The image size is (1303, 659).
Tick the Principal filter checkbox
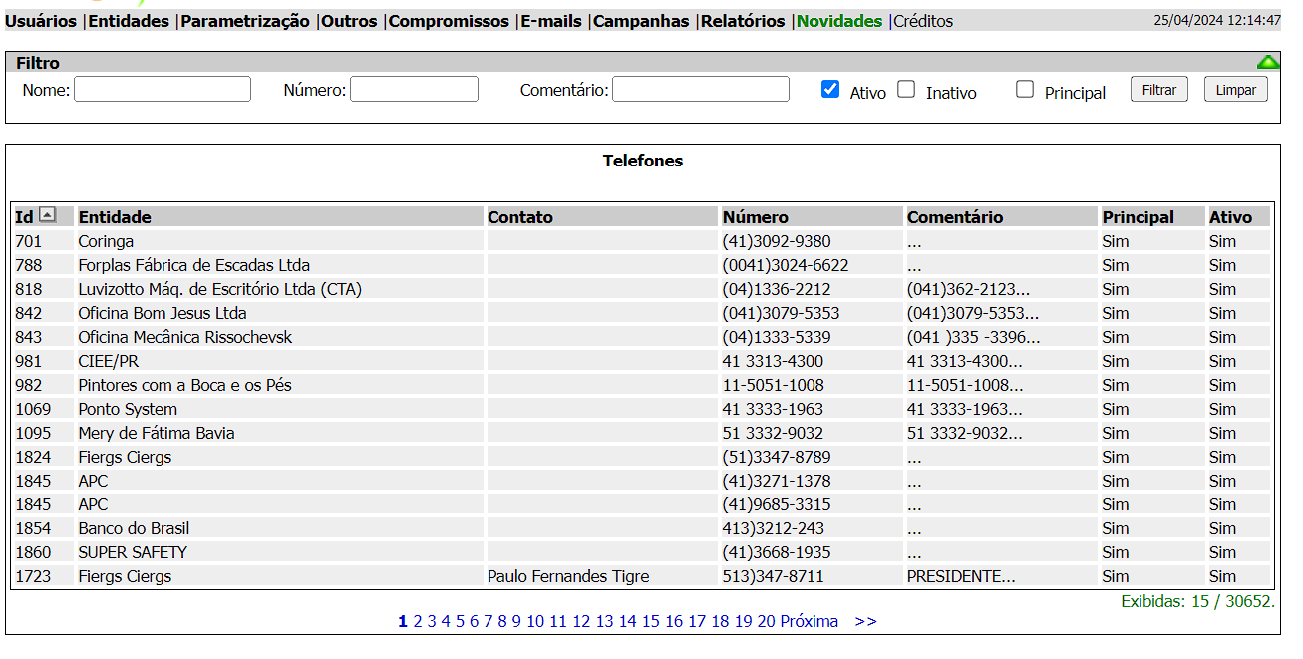pyautogui.click(x=1024, y=90)
